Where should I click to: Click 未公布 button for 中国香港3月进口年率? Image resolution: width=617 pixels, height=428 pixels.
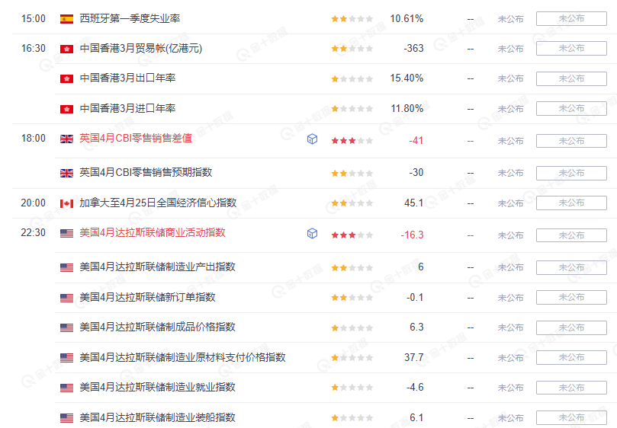click(x=571, y=108)
